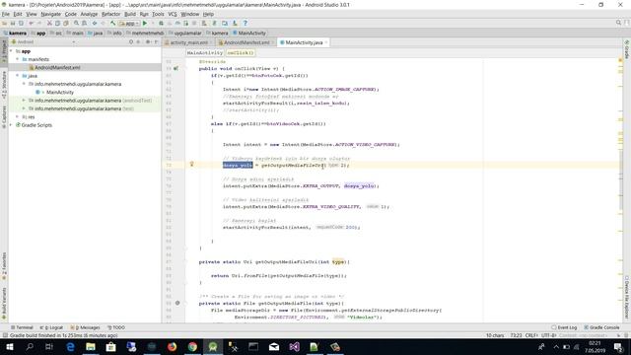Toggle the Logcat tool window
Image resolution: width=631 pixels, height=355 pixels.
tap(51, 327)
